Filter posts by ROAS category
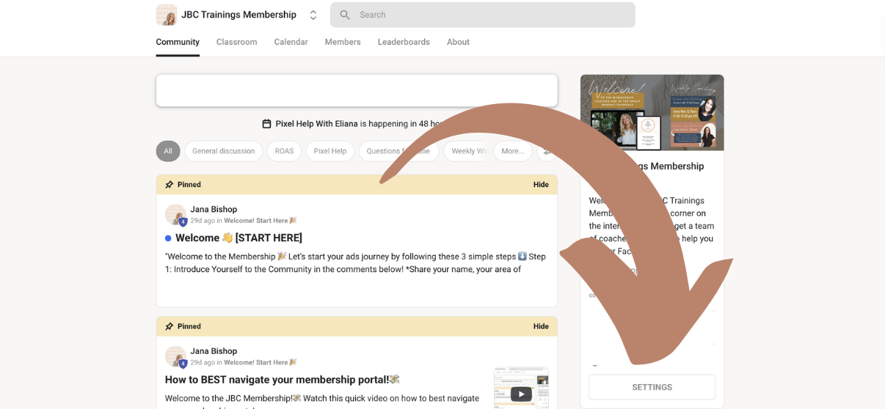The width and height of the screenshot is (885, 409). [x=284, y=151]
